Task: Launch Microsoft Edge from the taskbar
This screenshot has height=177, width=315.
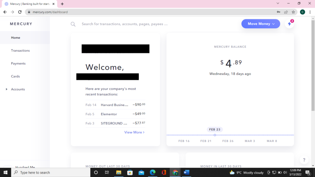Action: [153, 172]
